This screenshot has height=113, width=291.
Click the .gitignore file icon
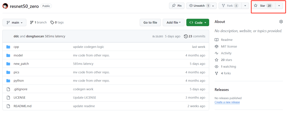coord(8,89)
